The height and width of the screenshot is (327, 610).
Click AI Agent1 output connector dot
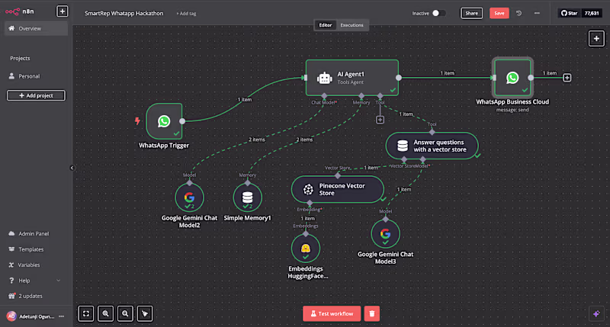399,78
